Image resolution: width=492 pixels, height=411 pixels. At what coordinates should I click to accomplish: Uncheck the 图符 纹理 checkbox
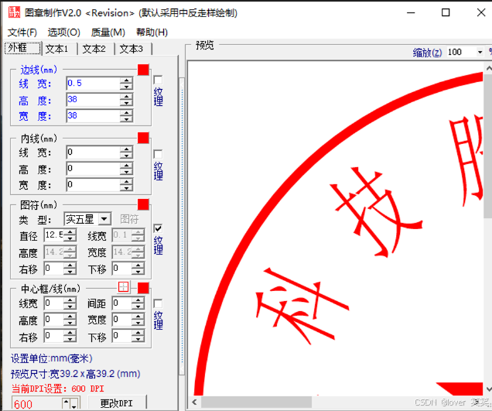[158, 228]
